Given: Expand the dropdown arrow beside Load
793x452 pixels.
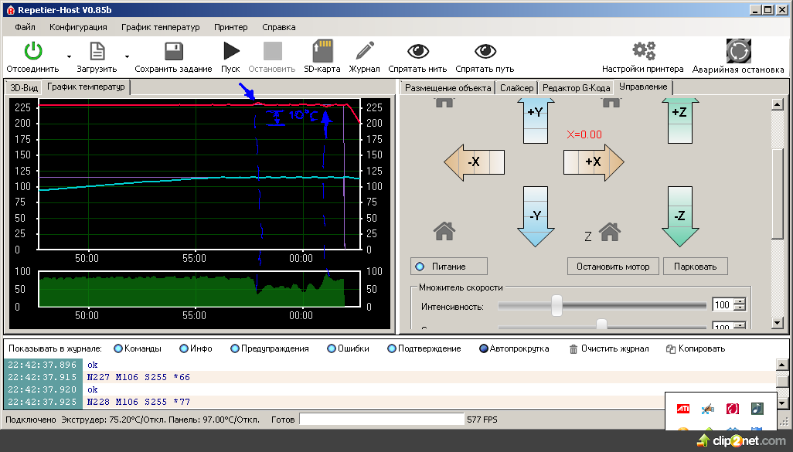Looking at the screenshot, I should pos(127,56).
